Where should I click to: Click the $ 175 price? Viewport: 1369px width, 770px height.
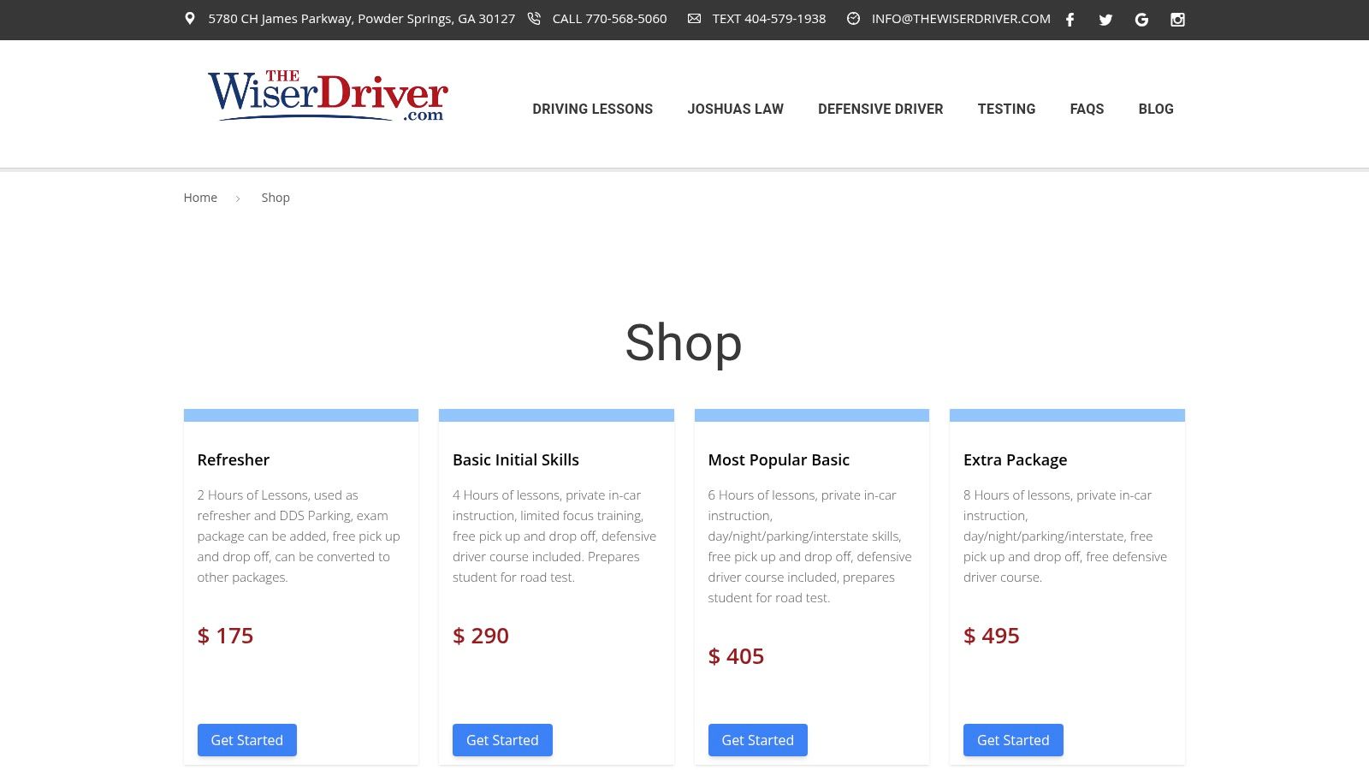[x=225, y=636]
